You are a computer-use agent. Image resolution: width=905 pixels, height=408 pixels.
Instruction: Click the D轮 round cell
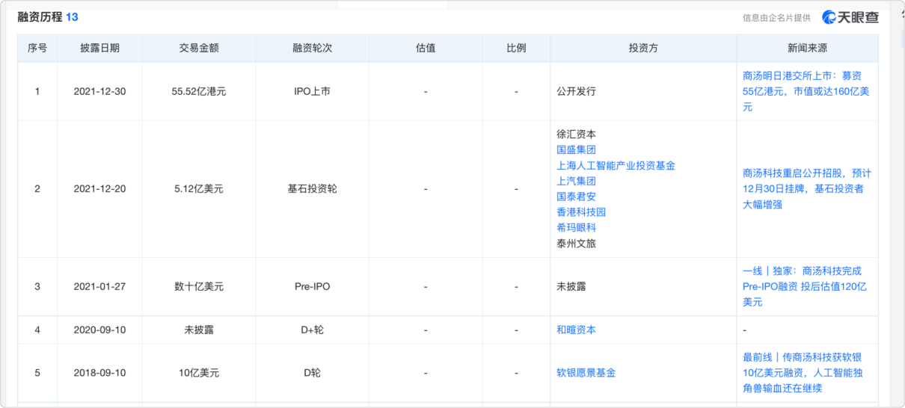coord(312,372)
